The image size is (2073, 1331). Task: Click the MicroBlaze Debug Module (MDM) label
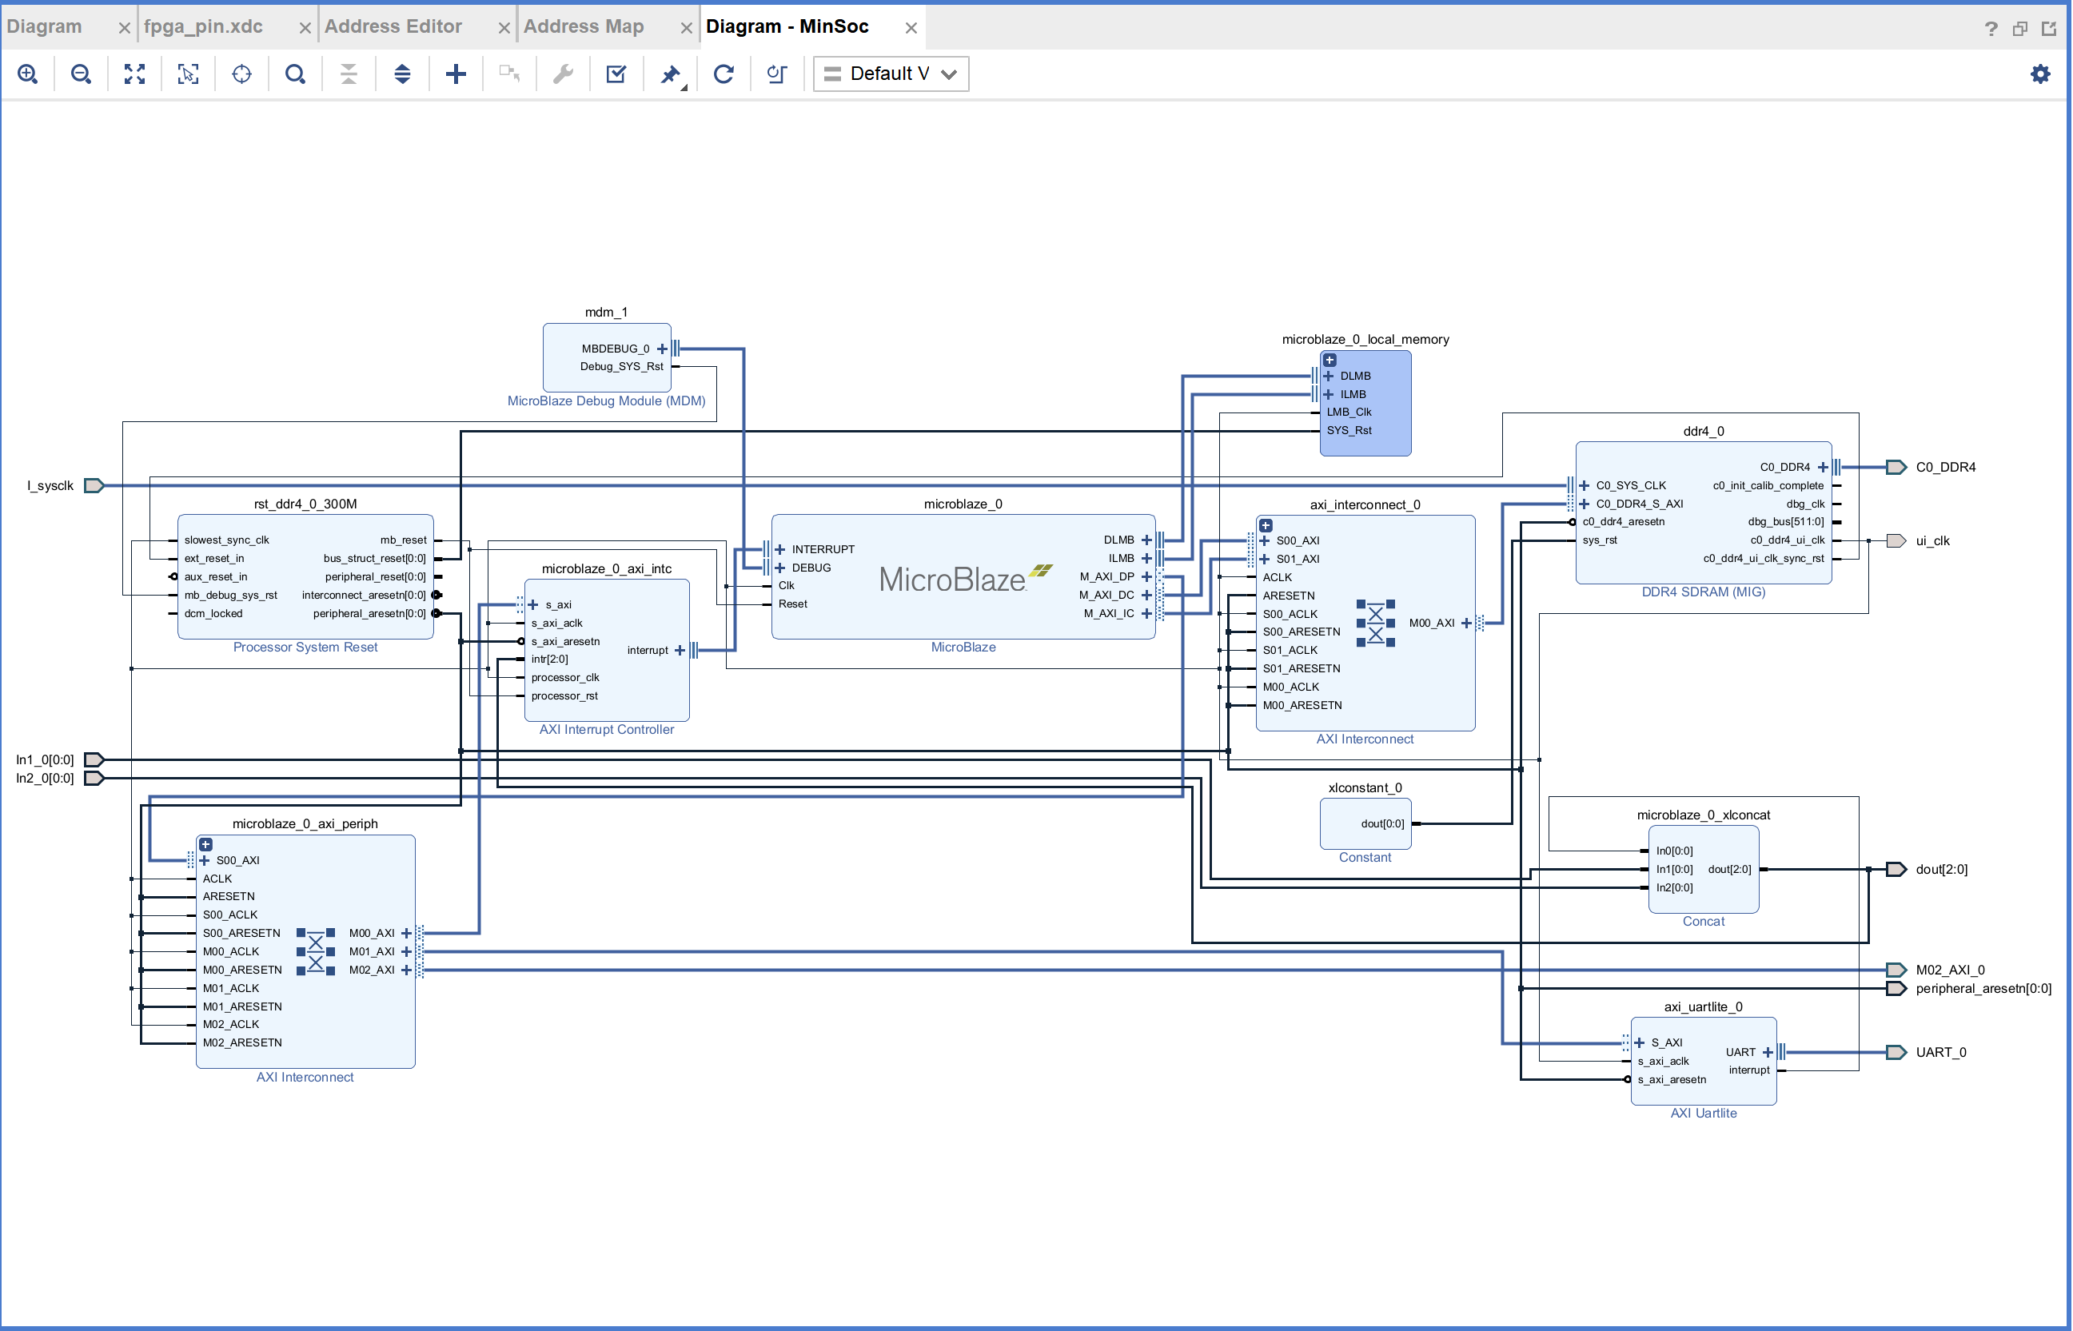607,401
